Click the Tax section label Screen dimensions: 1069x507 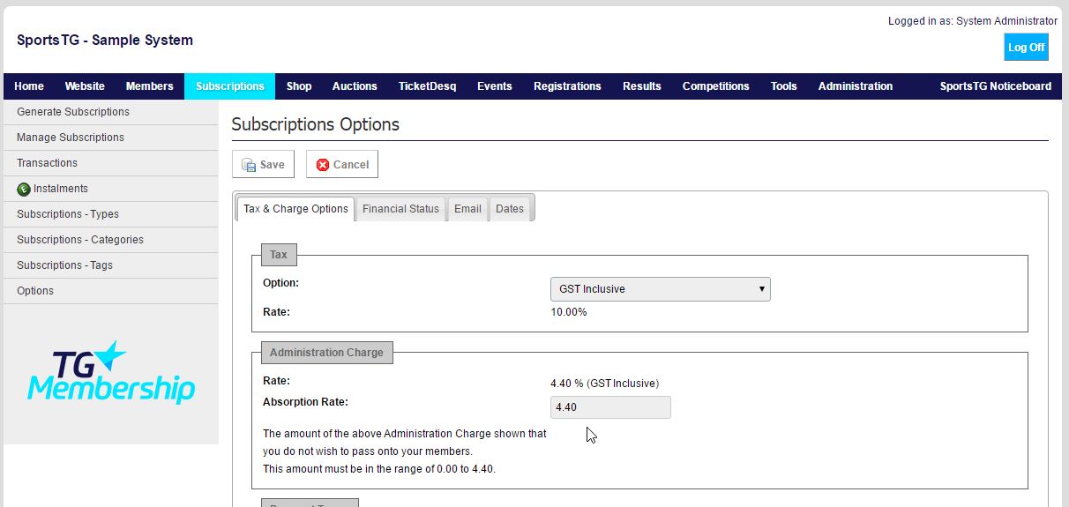coord(279,255)
